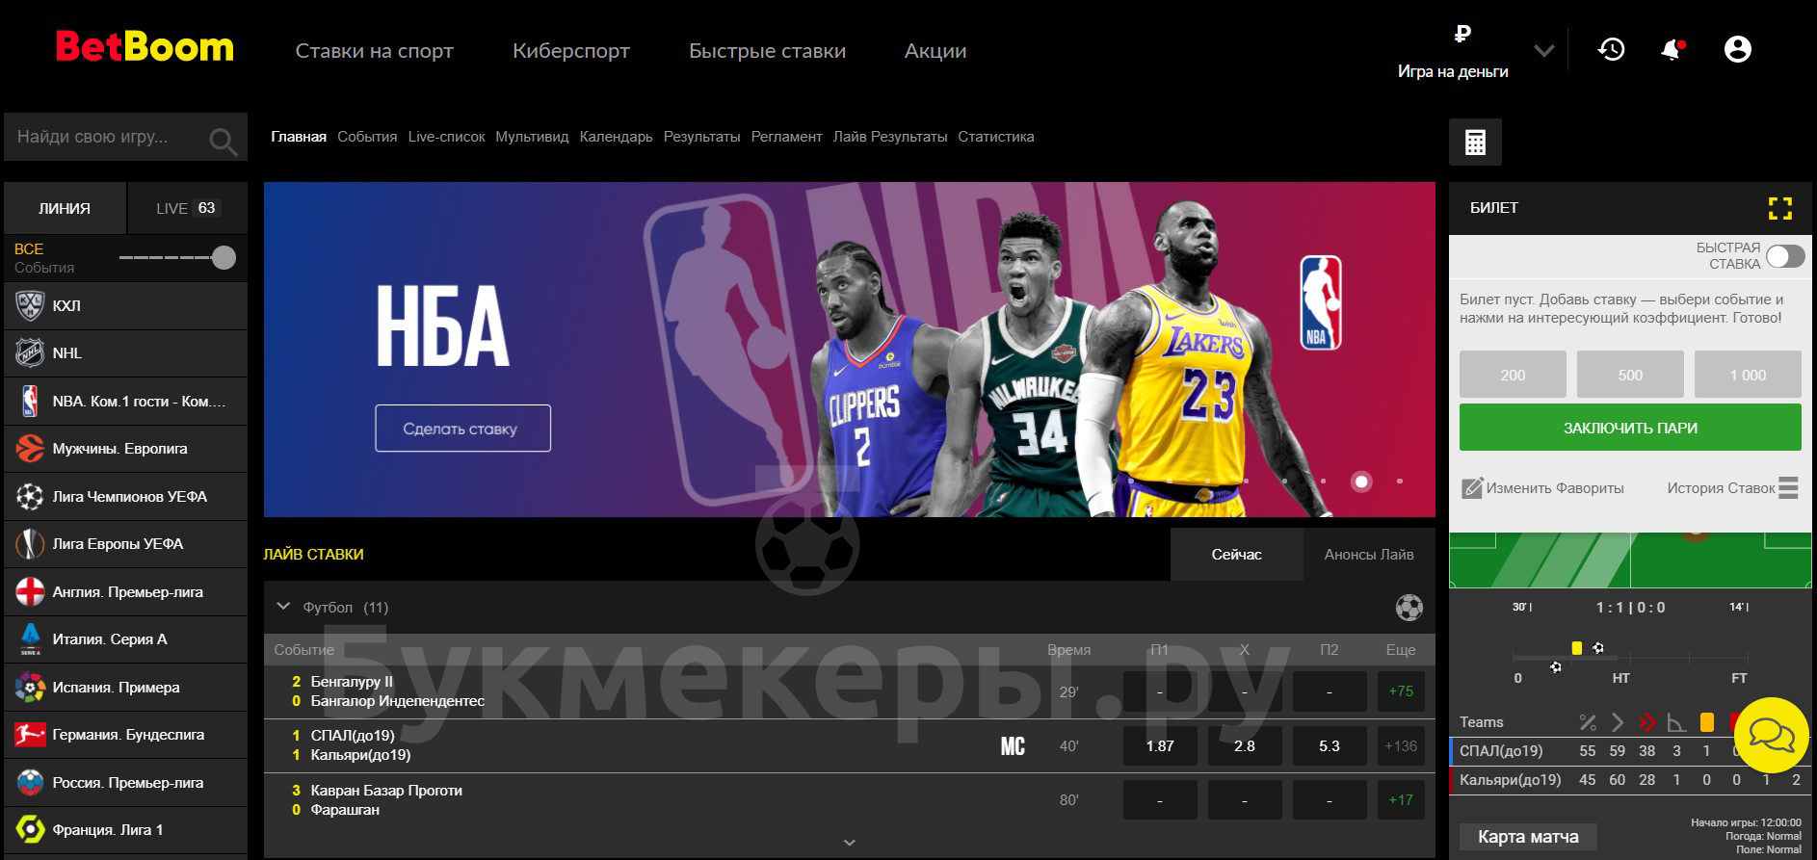Open +75 more markets for Бенгалуру II

pos(1401,691)
